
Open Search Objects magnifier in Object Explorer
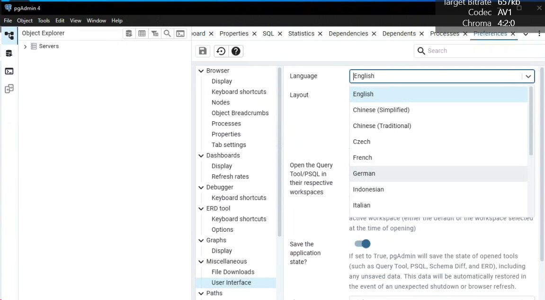(x=167, y=34)
